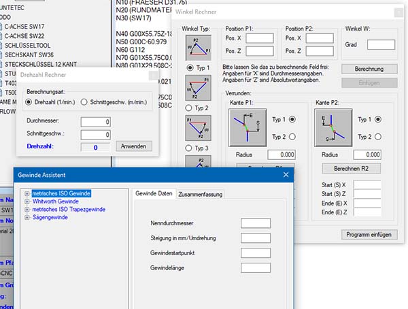This screenshot has height=309, width=408.
Task: Choose Schnittgeschw. (m/min.) calculation mode
Action: click(x=84, y=102)
